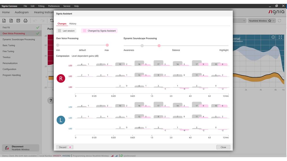The width and height of the screenshot is (287, 161).
Task: Click the star icon beside Noahlink Wireless
Action: tap(270, 20)
